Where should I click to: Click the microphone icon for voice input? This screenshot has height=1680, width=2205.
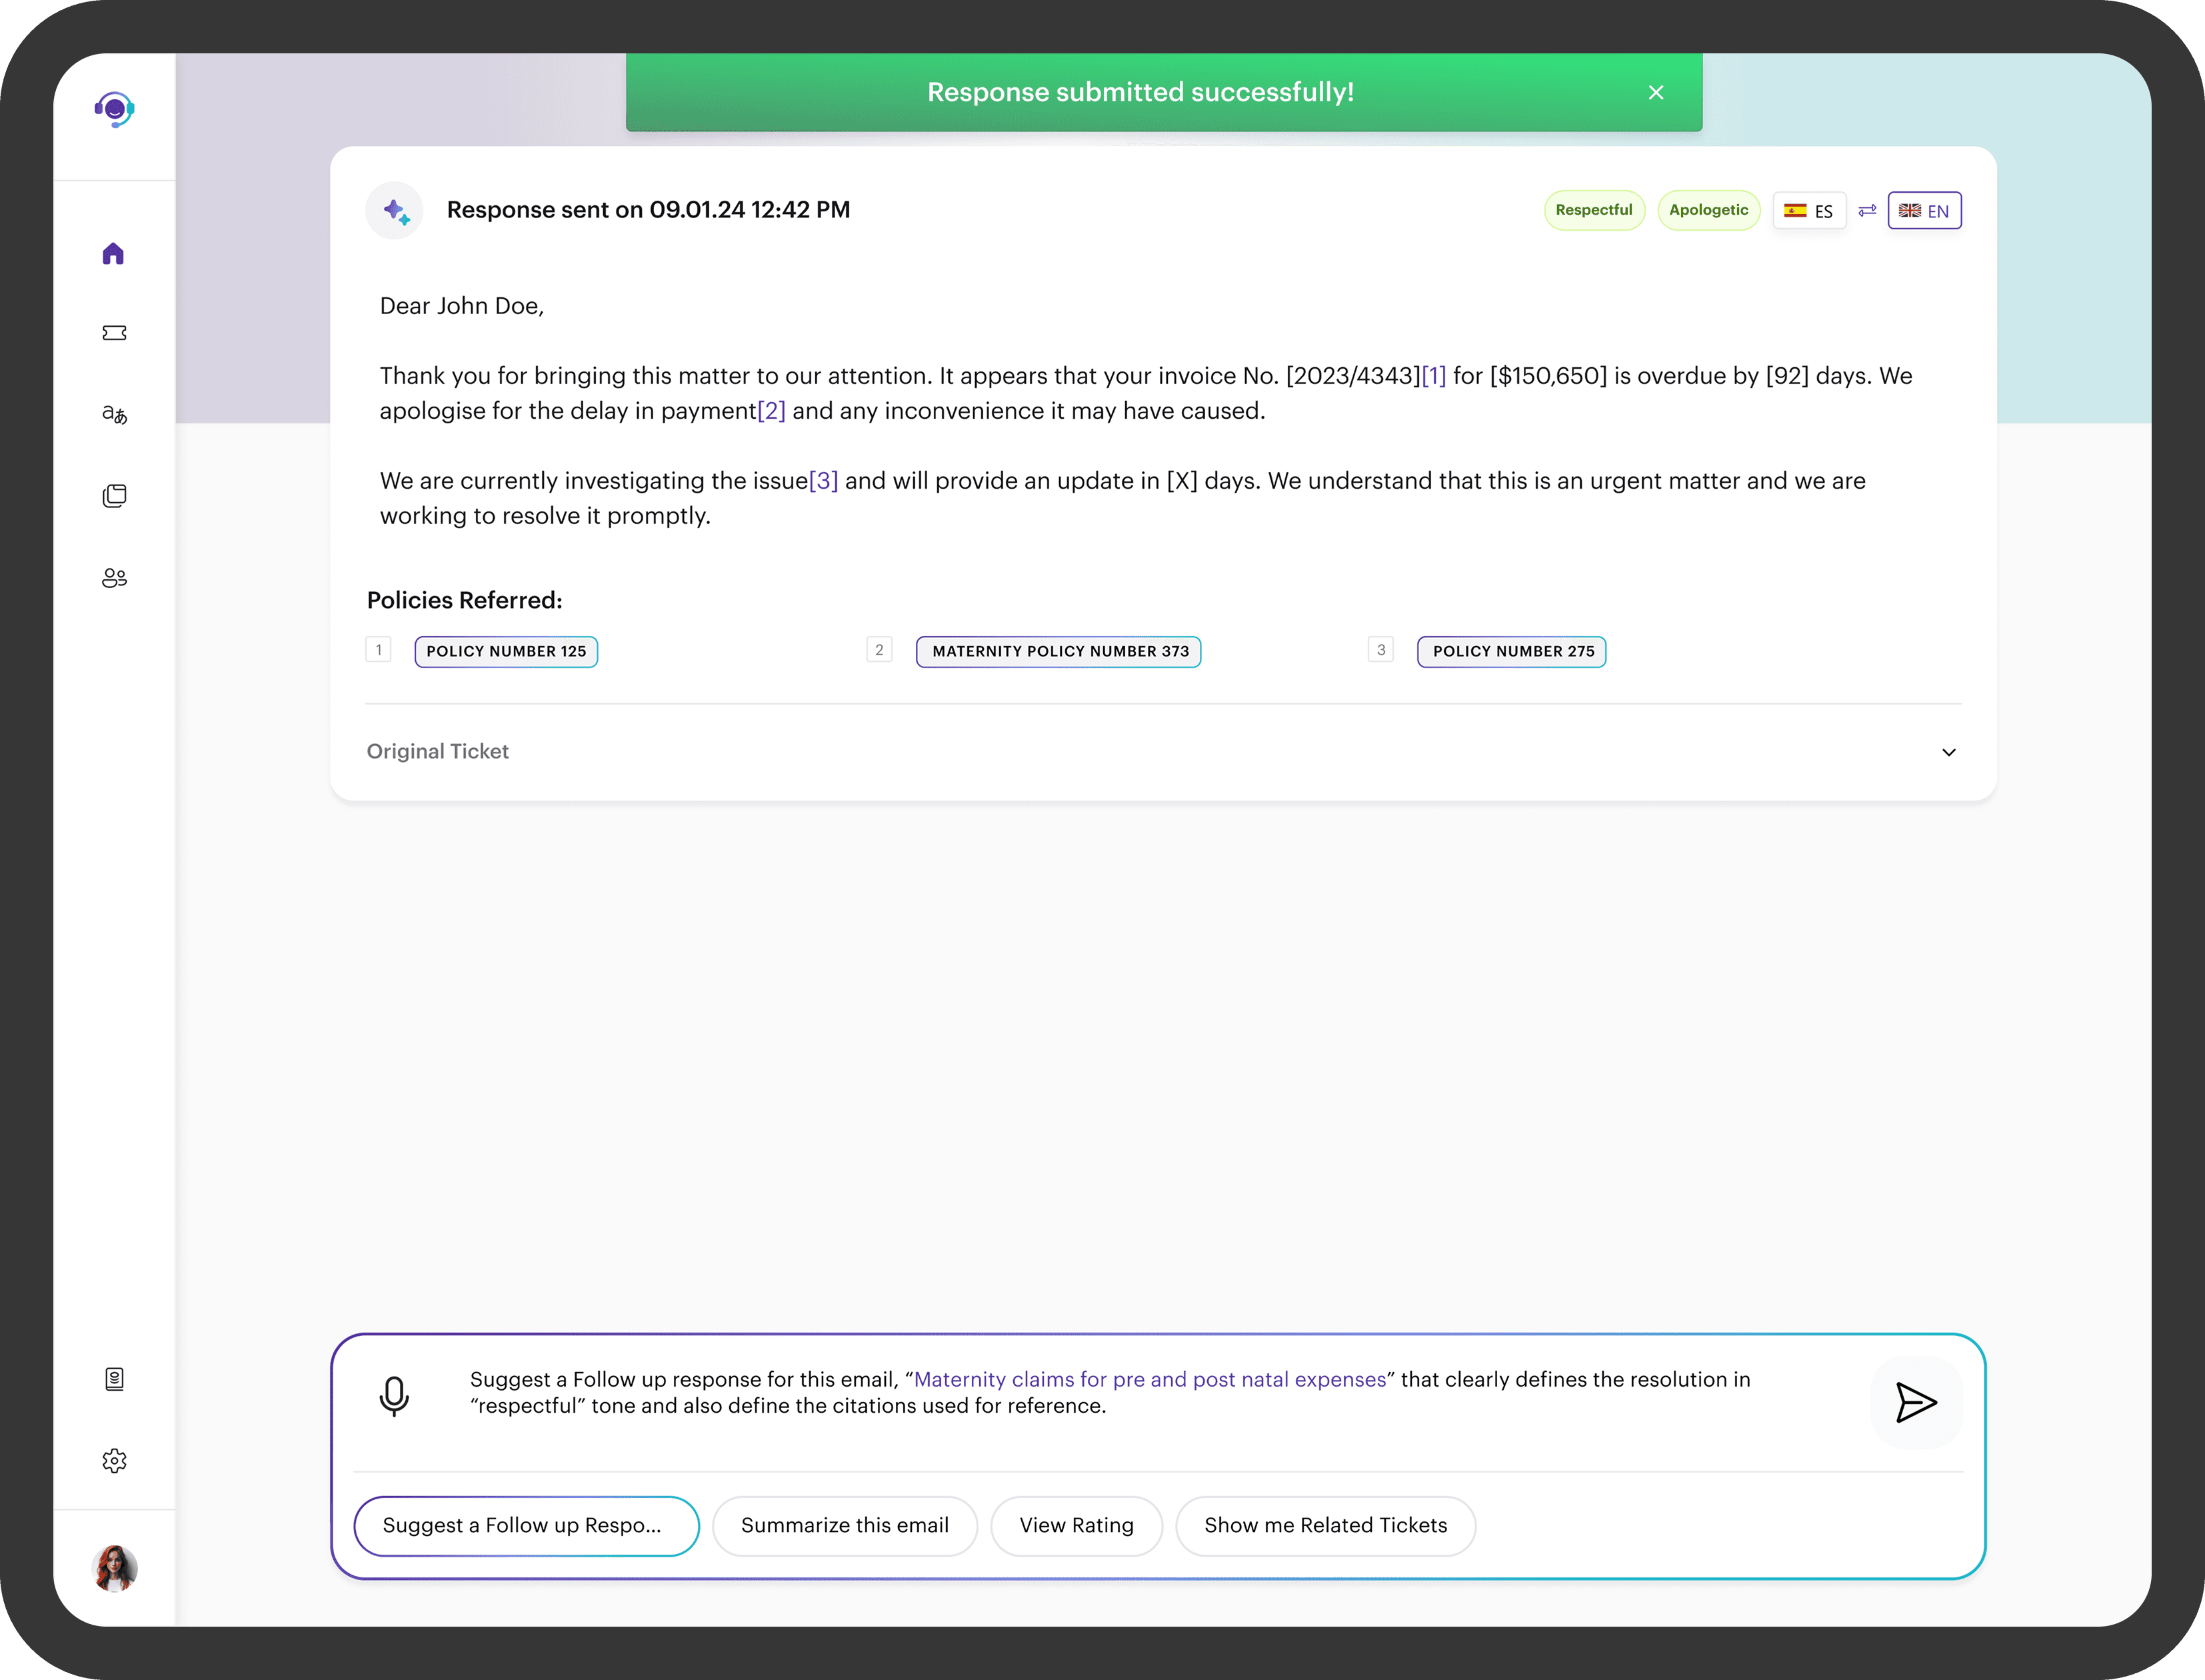[394, 1397]
